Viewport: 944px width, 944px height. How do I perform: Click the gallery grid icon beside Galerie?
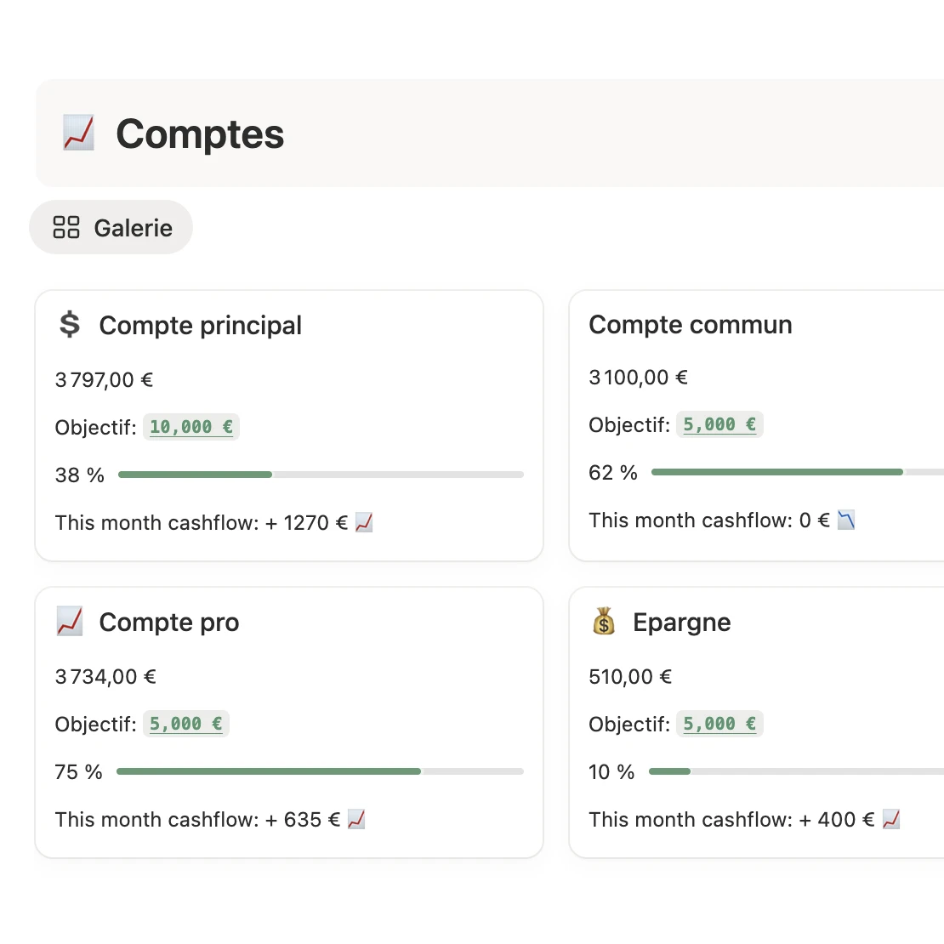click(x=66, y=227)
